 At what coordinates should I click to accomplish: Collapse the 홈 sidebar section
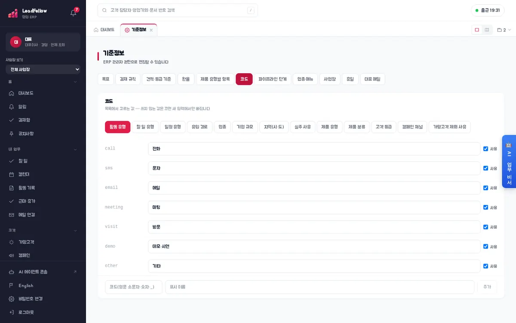pyautogui.click(x=75, y=81)
